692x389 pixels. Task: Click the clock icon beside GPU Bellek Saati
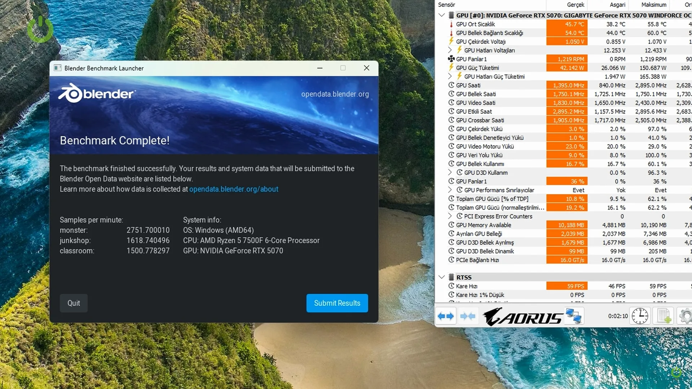[451, 94]
